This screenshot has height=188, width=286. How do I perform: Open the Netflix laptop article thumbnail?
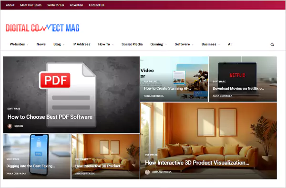tap(243, 79)
